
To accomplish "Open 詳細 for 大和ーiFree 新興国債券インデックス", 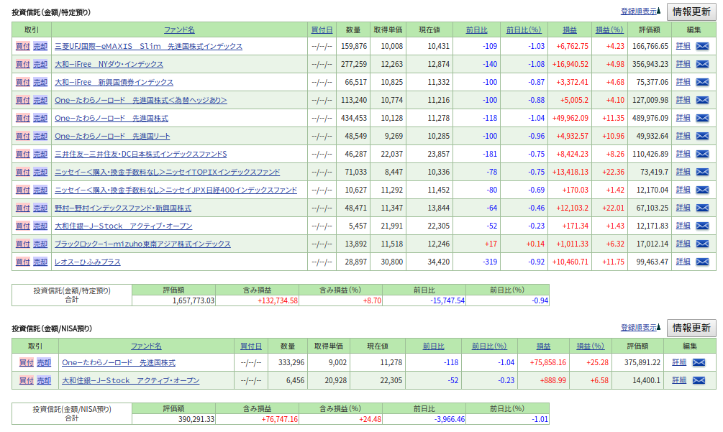I will (683, 82).
